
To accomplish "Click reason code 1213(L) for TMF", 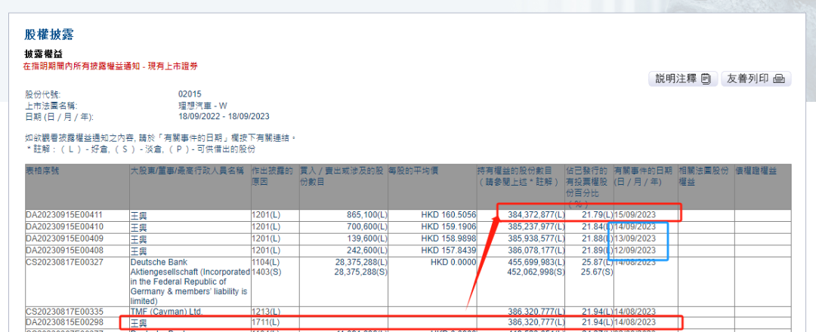I will point(265,310).
